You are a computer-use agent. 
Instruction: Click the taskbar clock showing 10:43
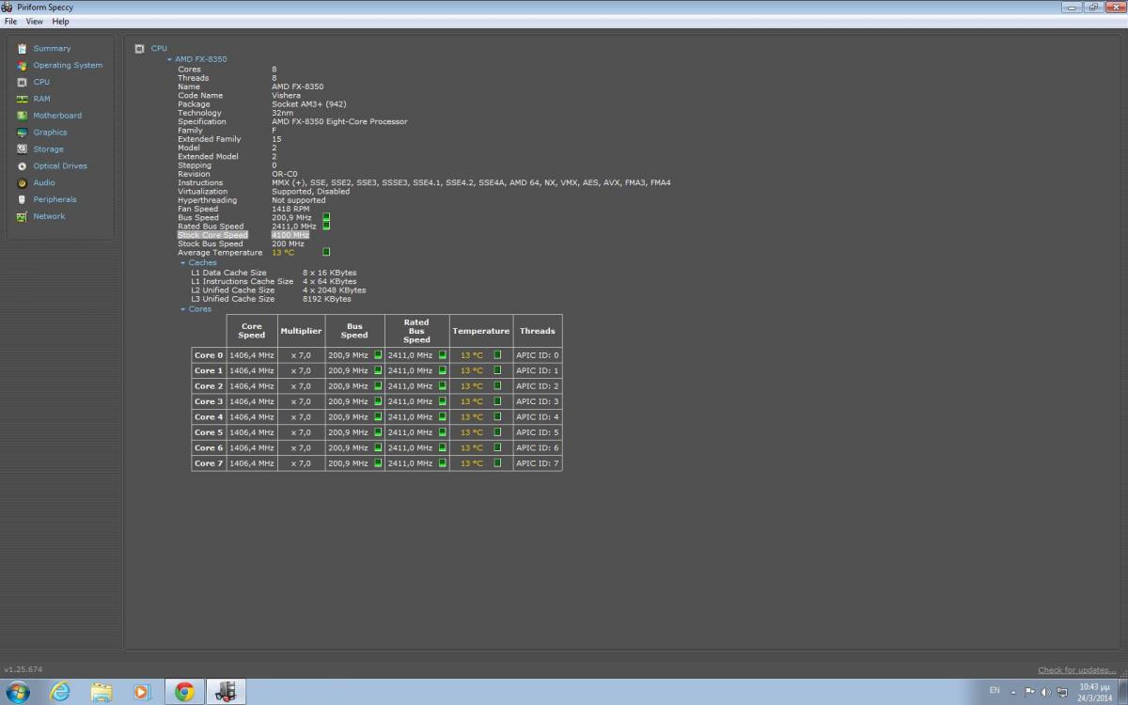coord(1096,692)
